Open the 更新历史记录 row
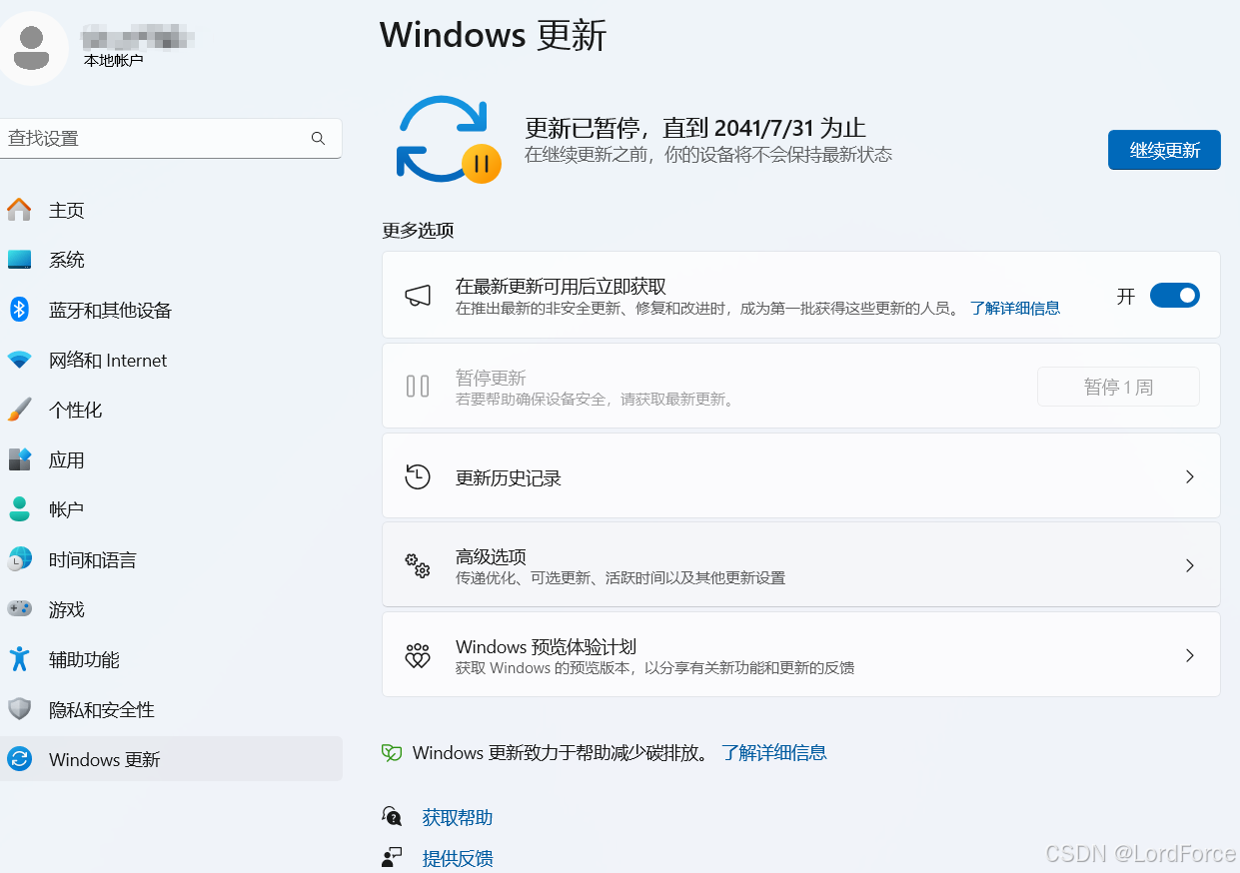 click(x=801, y=475)
